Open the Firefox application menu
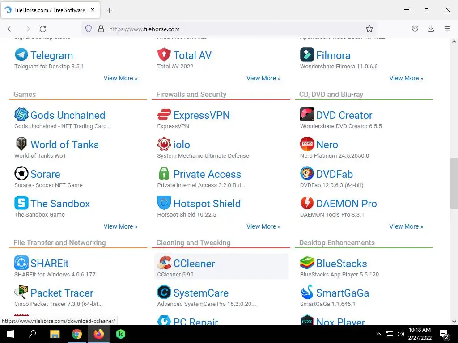The width and height of the screenshot is (458, 343). point(447,29)
